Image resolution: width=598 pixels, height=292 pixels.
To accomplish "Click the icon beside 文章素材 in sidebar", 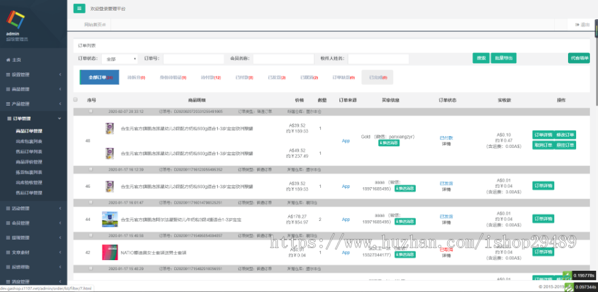I will (x=9, y=252).
